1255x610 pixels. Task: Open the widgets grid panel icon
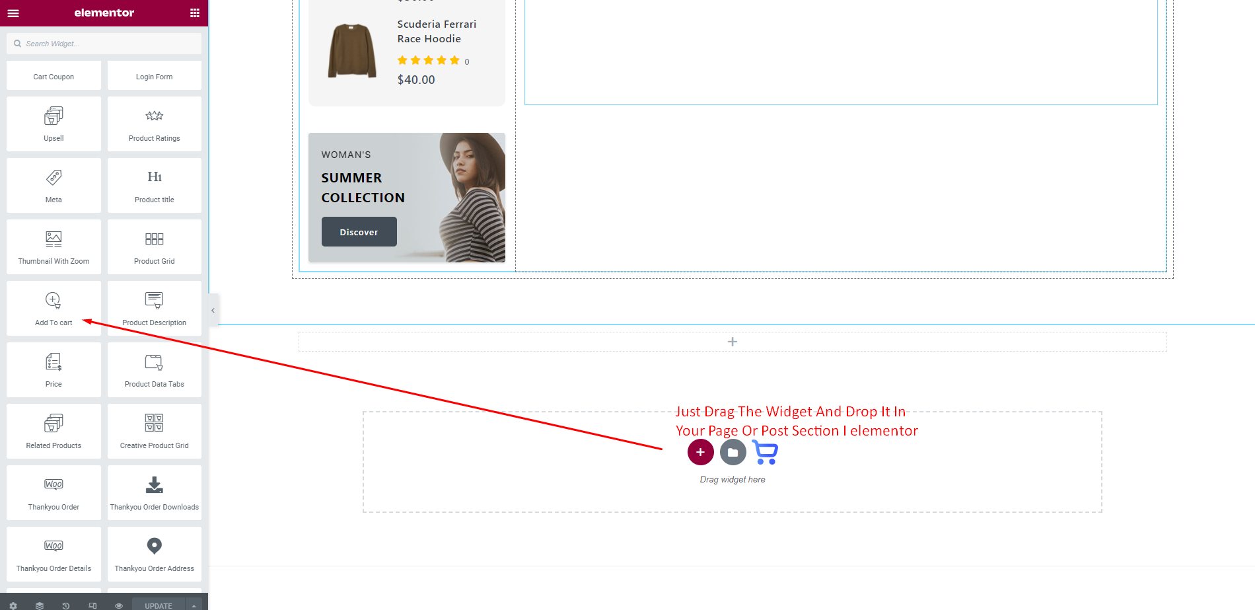coord(194,13)
